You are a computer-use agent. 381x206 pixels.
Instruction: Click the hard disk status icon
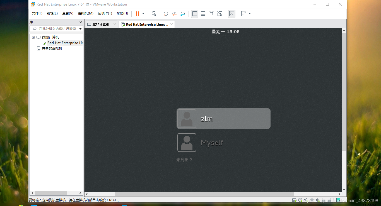click(294, 200)
